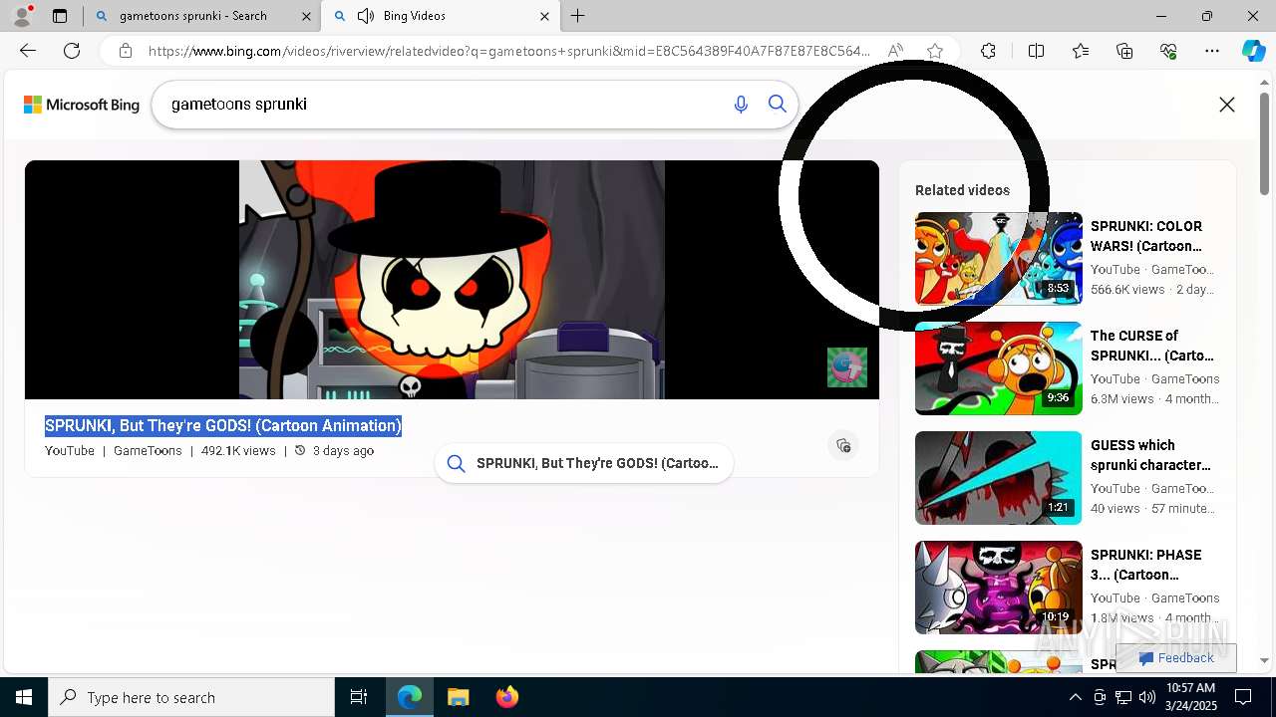Open the taskbar clock 10:57 AM
This screenshot has width=1276, height=717.
point(1190,697)
